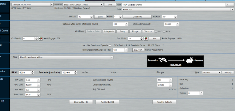Open the Tormach PCNC 440 machine dropdown
This screenshot has height=111, width=235.
(x=32, y=5)
